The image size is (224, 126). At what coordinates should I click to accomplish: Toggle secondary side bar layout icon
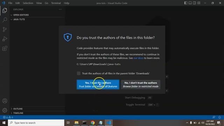pos(195,3)
